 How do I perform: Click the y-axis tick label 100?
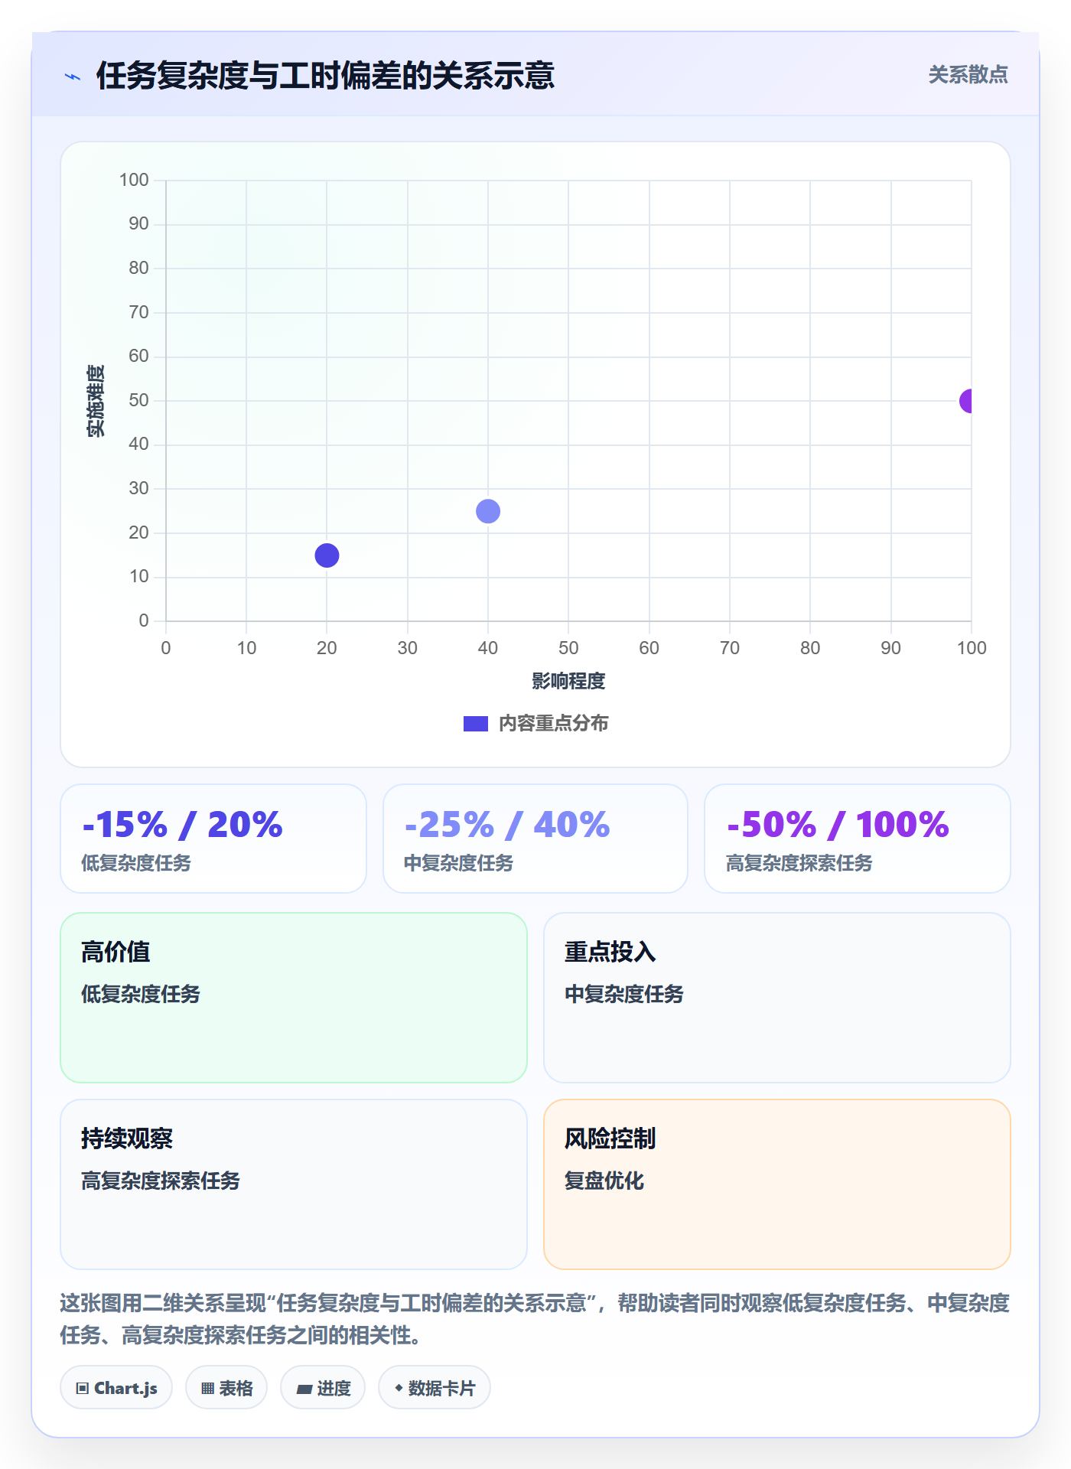(x=134, y=180)
